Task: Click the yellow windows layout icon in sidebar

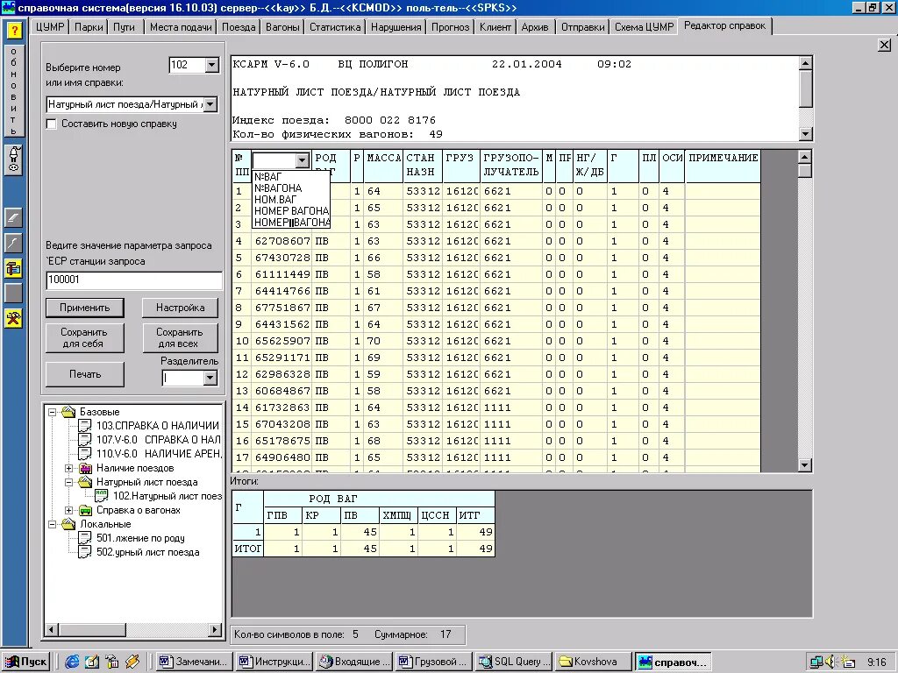Action: 14,268
